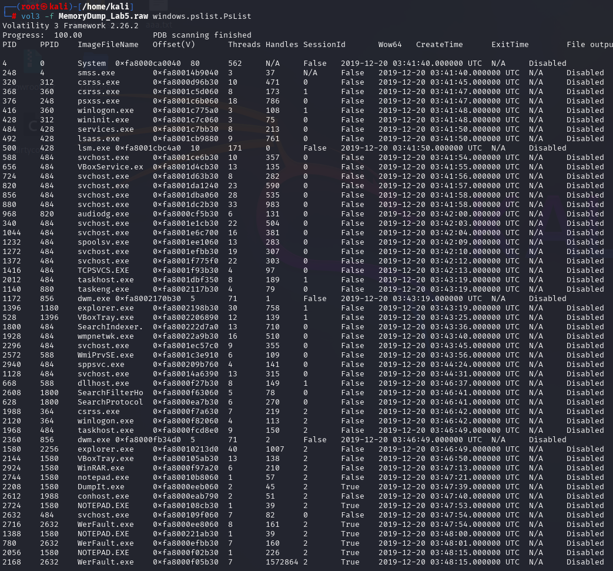
Task: Click the SessionId column header
Action: pos(324,45)
